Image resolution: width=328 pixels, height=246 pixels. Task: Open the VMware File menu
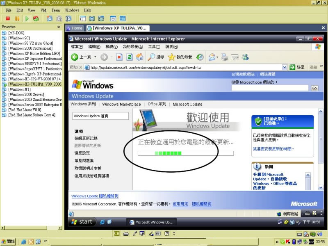tap(9, 10)
